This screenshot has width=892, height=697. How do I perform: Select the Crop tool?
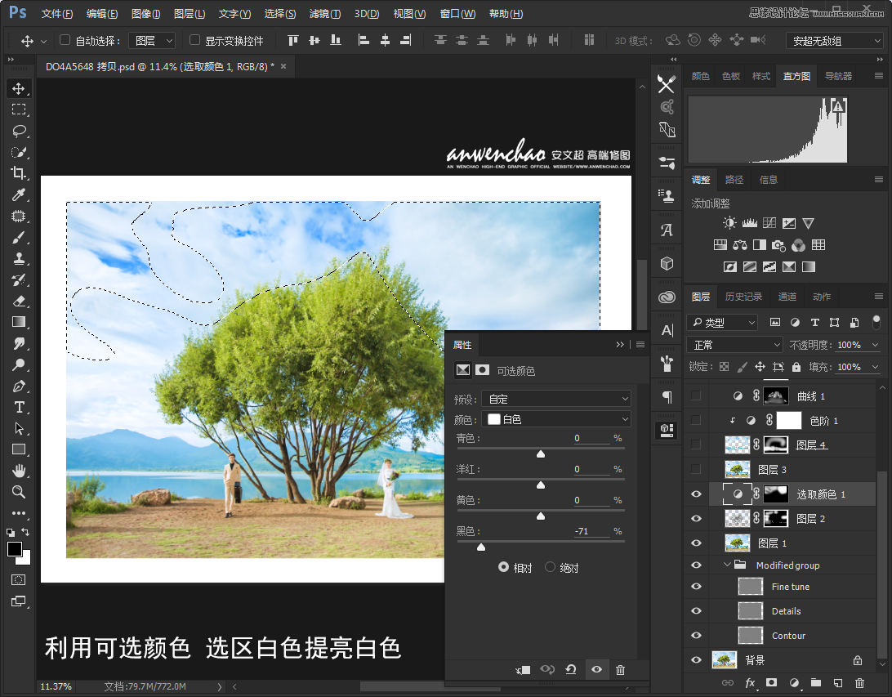point(18,173)
